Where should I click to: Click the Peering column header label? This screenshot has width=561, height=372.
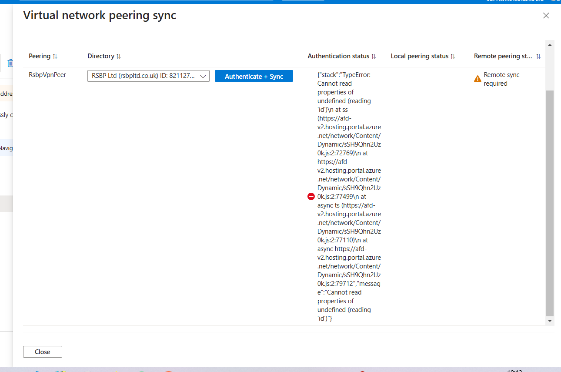coord(40,56)
